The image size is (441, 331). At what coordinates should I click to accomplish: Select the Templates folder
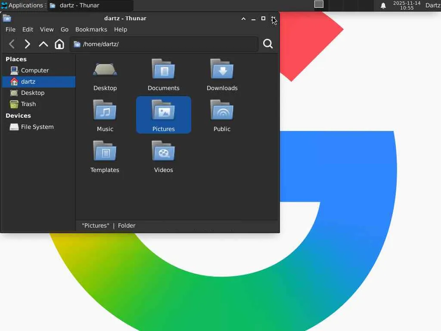[105, 157]
